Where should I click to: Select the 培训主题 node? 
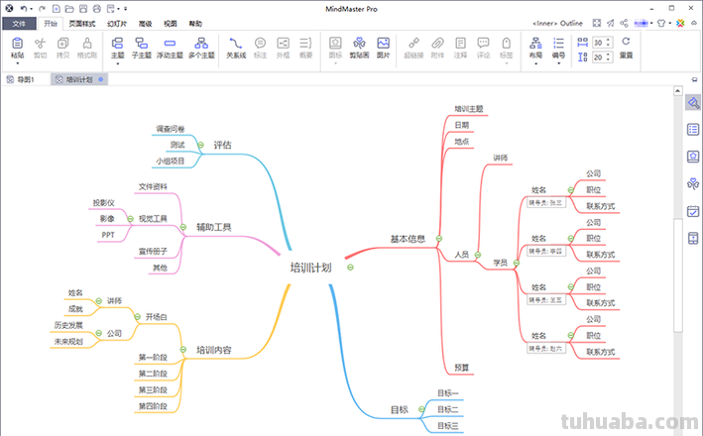(469, 109)
